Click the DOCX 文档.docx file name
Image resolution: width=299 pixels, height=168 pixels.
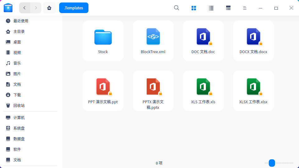(254, 52)
